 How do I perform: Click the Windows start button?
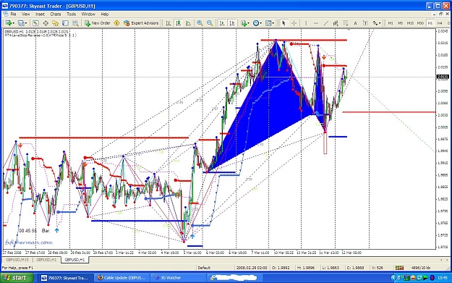(17, 278)
